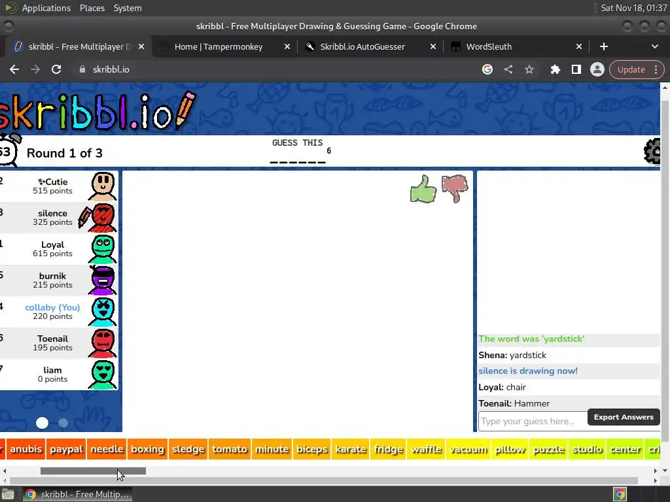The image size is (670, 502).
Task: Click Toenail's red avatar
Action: tap(103, 343)
